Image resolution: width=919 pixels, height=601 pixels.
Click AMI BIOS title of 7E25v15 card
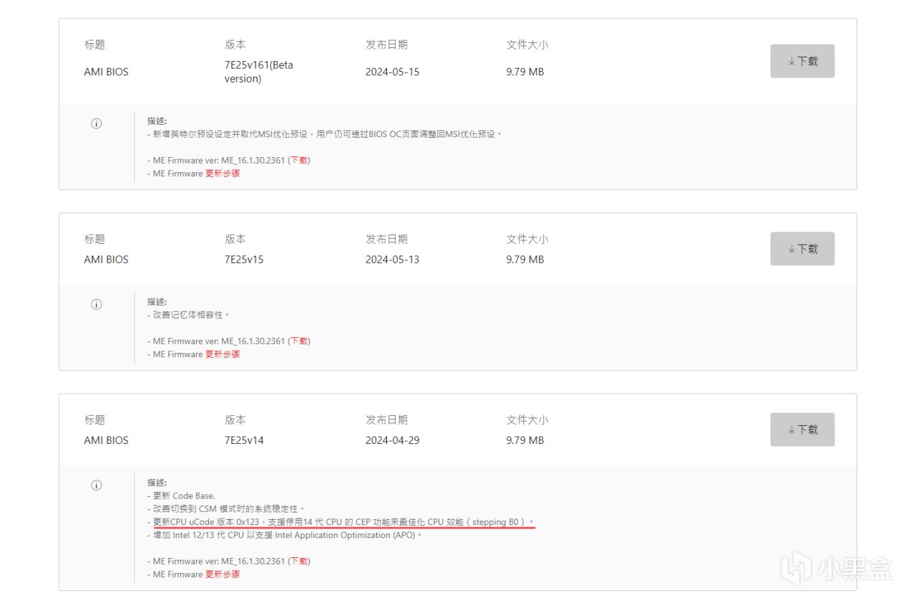[106, 260]
